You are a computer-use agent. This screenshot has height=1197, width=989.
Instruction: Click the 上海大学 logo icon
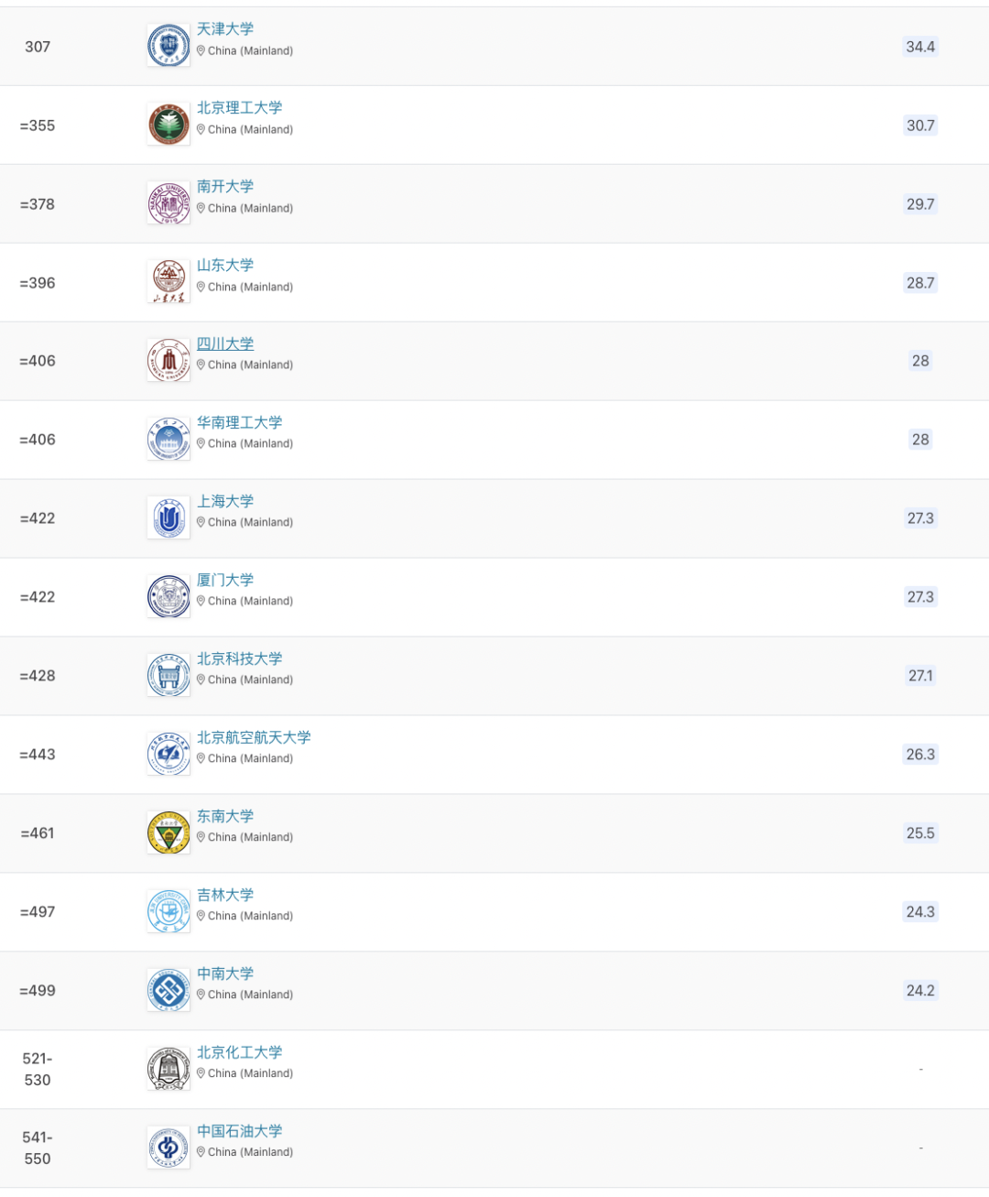pyautogui.click(x=168, y=518)
